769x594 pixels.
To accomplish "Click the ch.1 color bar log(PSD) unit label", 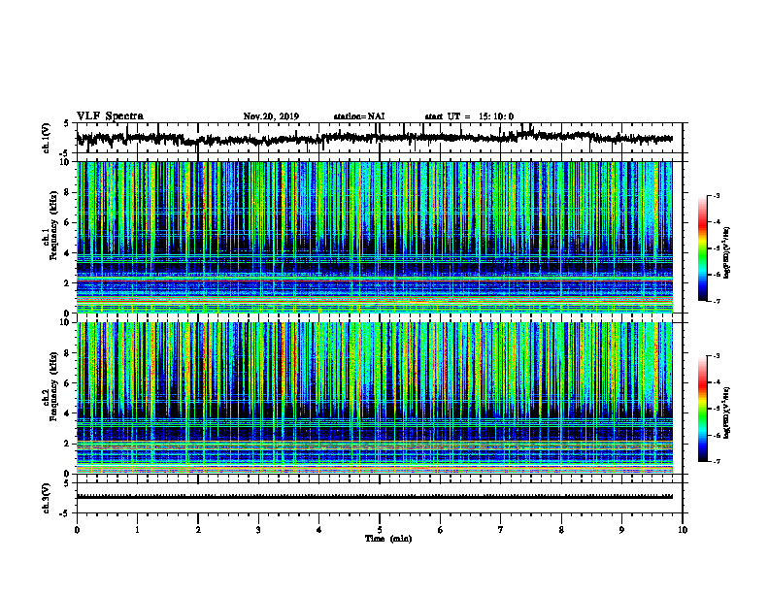I will pyautogui.click(x=727, y=252).
